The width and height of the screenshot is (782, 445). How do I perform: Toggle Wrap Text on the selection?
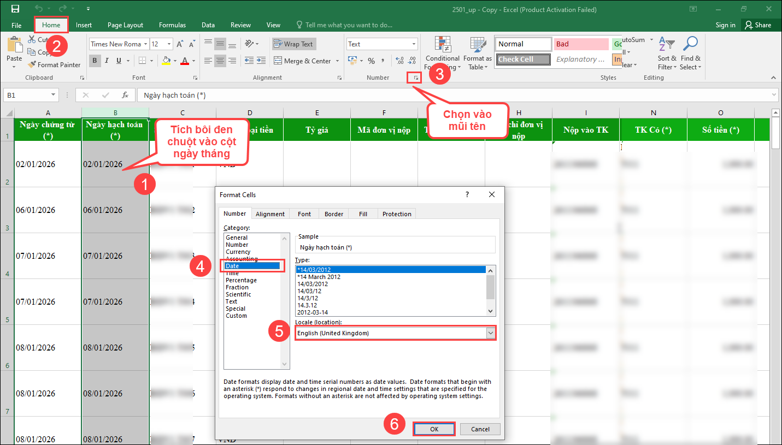pyautogui.click(x=294, y=44)
